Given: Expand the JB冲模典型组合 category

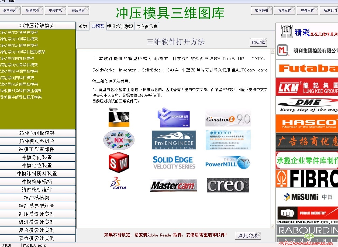Looking at the screenshot, I should click(37, 141).
